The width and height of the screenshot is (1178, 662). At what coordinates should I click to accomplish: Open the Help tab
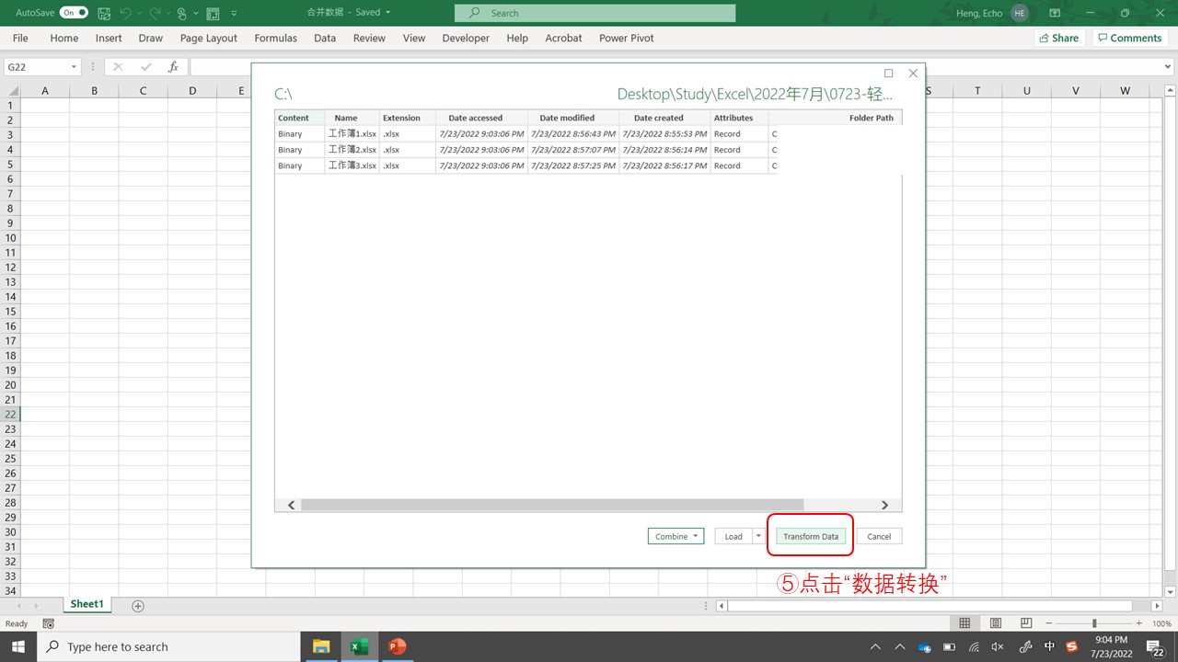517,38
